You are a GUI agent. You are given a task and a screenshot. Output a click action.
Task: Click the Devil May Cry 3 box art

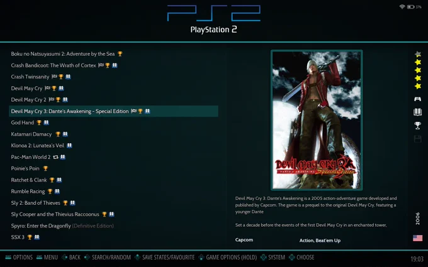[x=317, y=120]
